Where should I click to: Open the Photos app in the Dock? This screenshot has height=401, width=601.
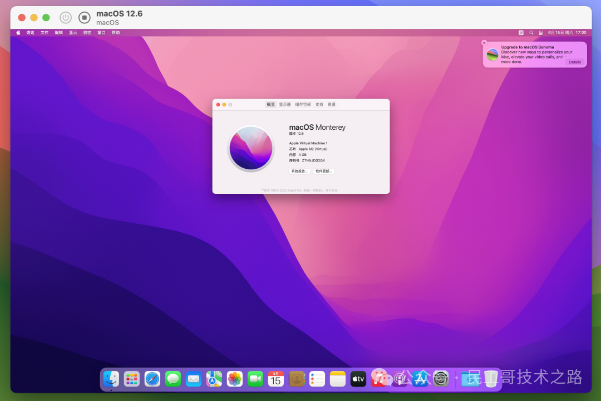[235, 379]
